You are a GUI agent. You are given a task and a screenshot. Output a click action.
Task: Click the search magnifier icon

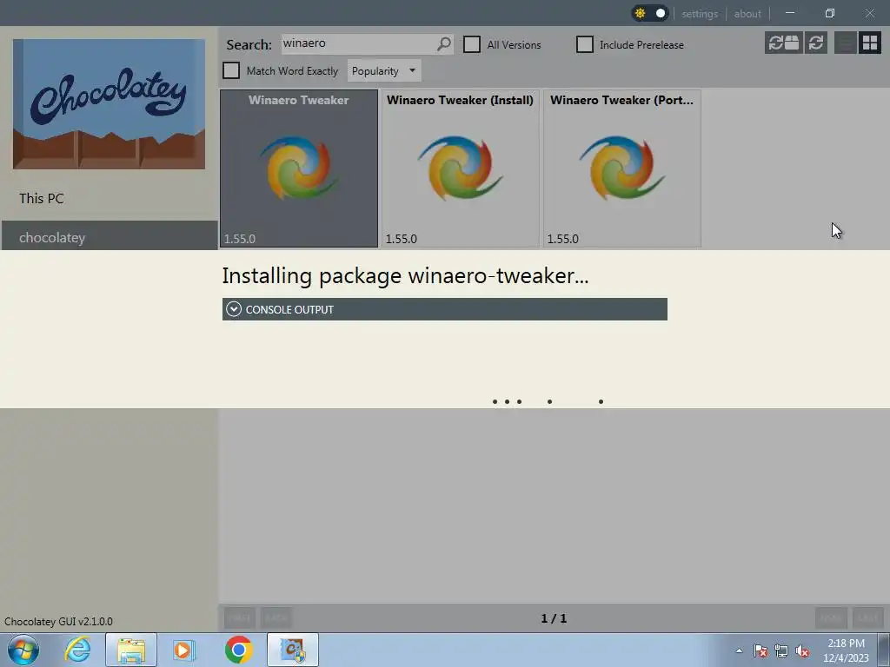click(x=444, y=43)
